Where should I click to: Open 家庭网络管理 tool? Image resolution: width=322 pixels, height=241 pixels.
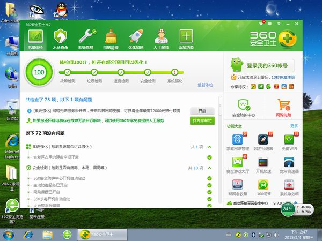[x=238, y=142]
